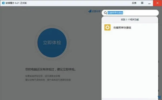162x100 pixels.
Task: Click the gray ring around 立即体检 circle
Action: pyautogui.click(x=52, y=27)
